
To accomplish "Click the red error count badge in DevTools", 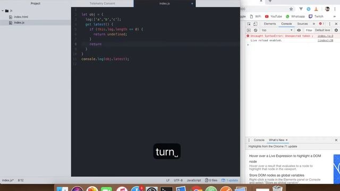I will pyautogui.click(x=321, y=23).
